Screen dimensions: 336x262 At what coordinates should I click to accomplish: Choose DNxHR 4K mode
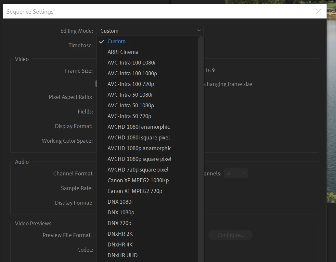pyautogui.click(x=148, y=244)
